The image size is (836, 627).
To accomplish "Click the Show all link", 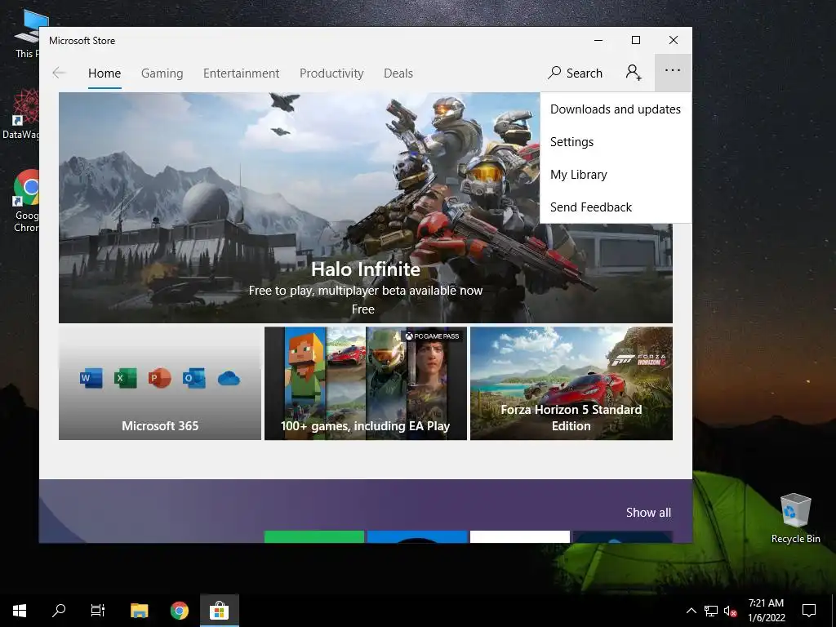I will coord(648,513).
